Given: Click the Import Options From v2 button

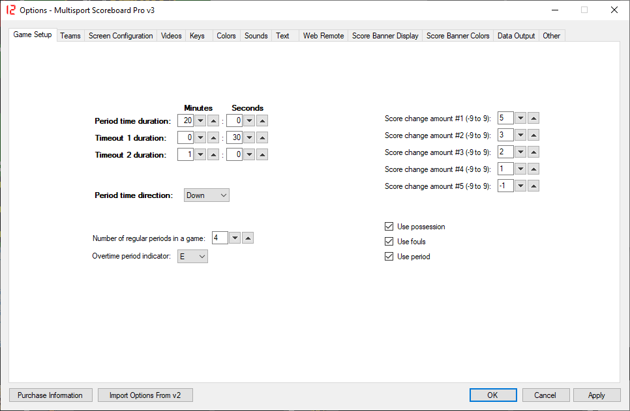Looking at the screenshot, I should [145, 395].
